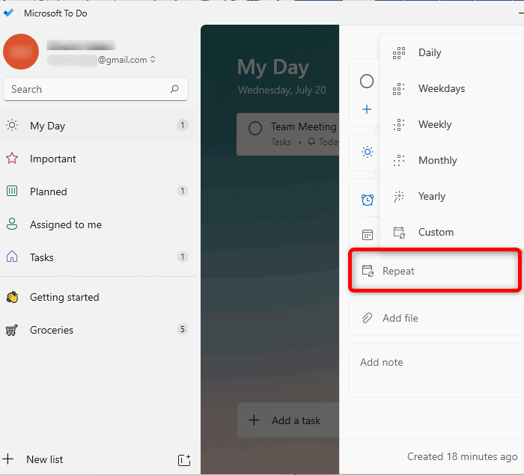Click the Assigned to me person icon
This screenshot has width=524, height=475.
pos(12,224)
